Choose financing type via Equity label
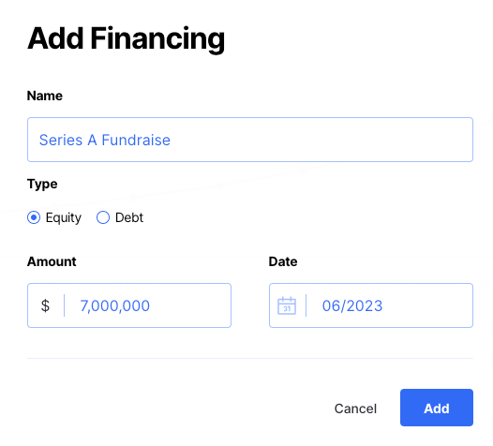The width and height of the screenshot is (493, 446). pos(63,217)
